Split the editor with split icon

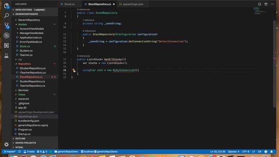pyautogui.click(x=266, y=4)
